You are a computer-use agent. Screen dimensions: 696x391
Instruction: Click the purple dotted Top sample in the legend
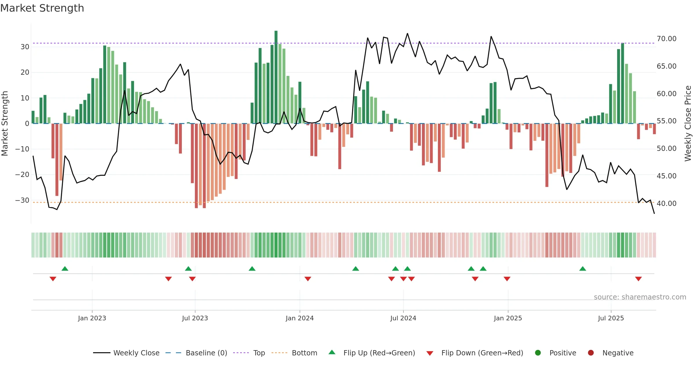pyautogui.click(x=241, y=353)
